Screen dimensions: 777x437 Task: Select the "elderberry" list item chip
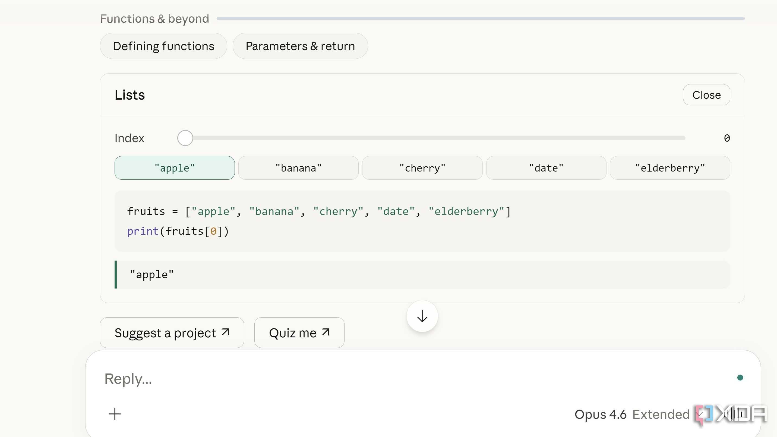tap(670, 168)
